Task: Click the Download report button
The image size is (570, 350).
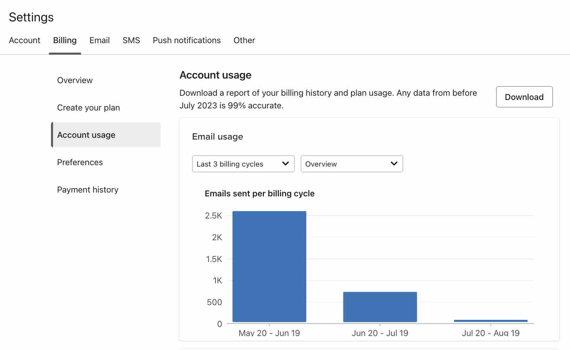Action: (x=524, y=97)
